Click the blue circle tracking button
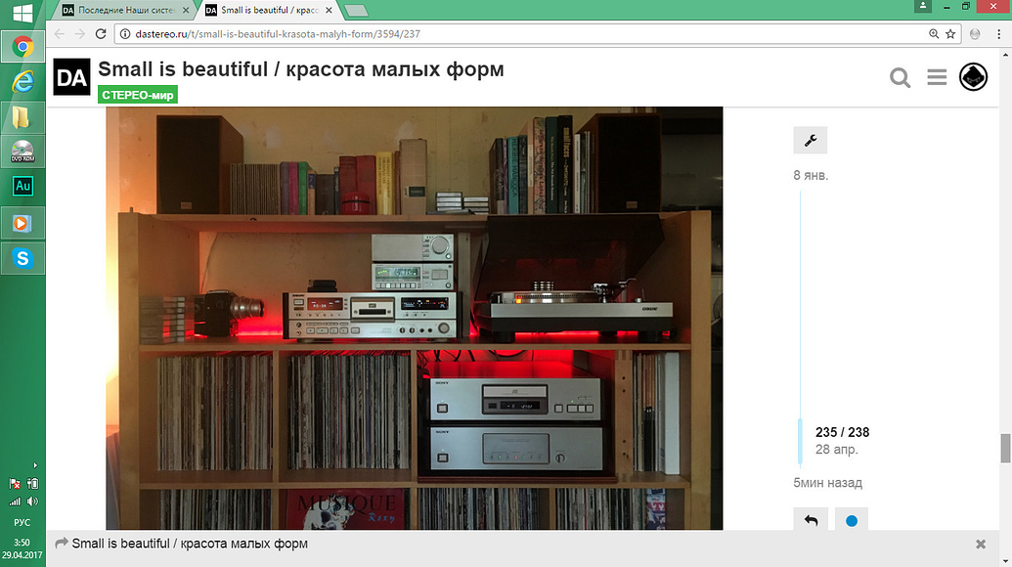Image resolution: width=1012 pixels, height=567 pixels. (852, 520)
